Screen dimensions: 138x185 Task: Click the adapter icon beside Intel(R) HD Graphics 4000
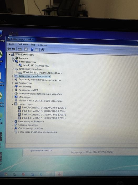coord(20,65)
